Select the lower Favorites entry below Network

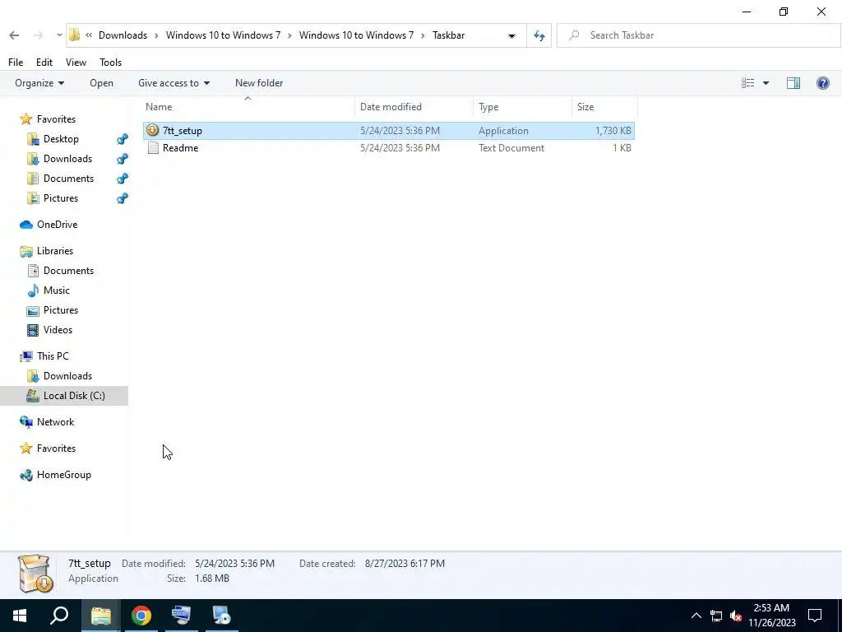[x=56, y=448]
